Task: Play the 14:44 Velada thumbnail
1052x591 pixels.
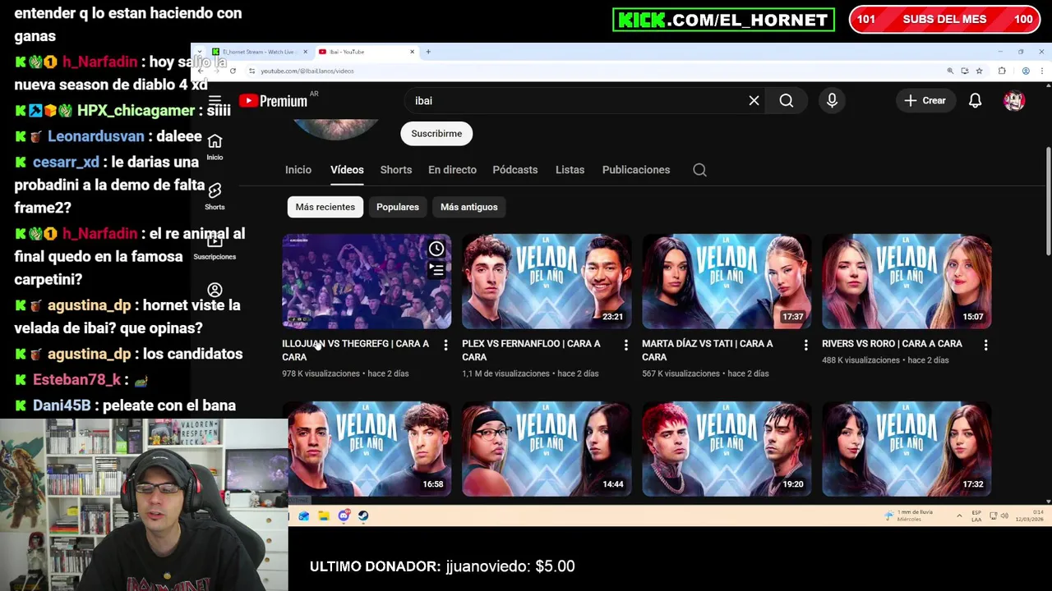Action: pos(547,449)
